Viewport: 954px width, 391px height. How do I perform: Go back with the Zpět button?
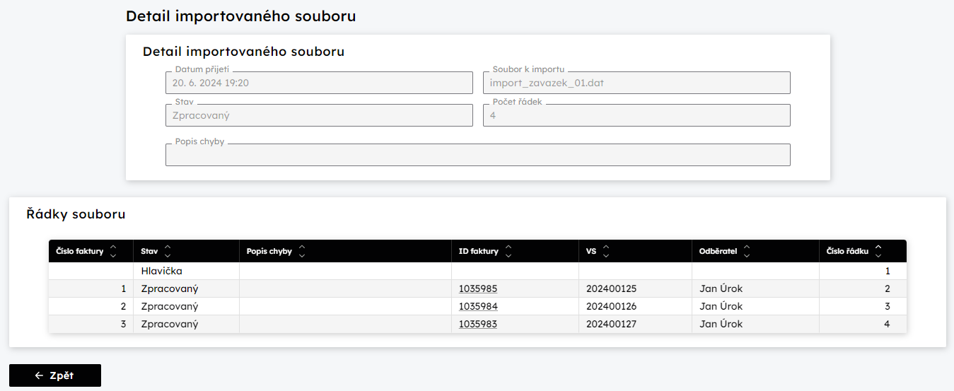click(x=55, y=375)
